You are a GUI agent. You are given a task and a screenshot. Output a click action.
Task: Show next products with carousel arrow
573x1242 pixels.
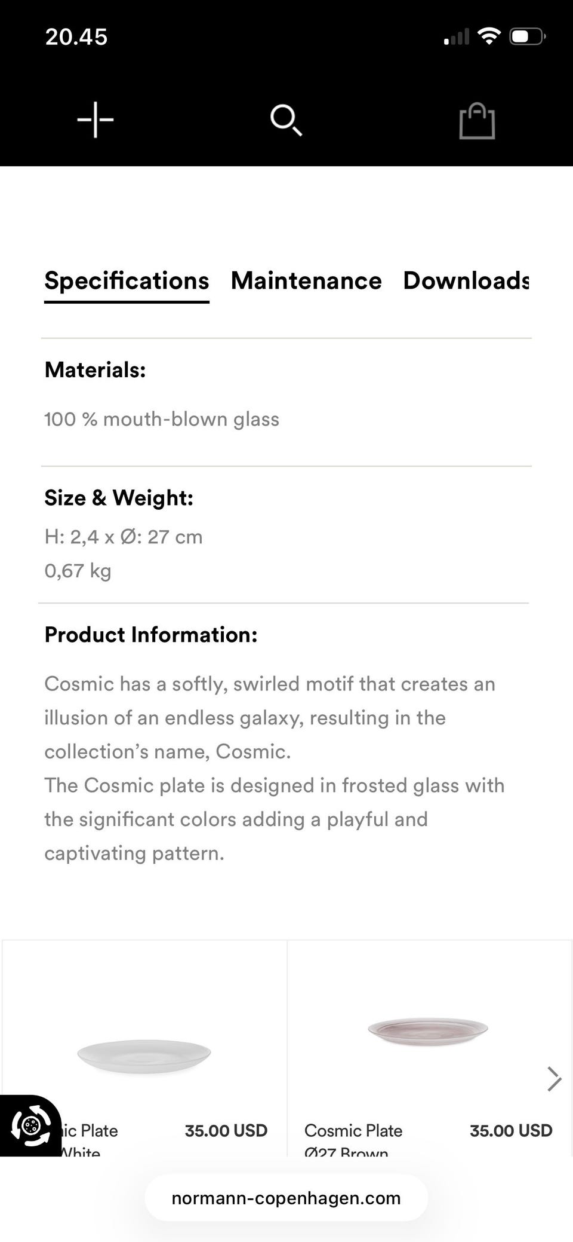(x=554, y=1079)
